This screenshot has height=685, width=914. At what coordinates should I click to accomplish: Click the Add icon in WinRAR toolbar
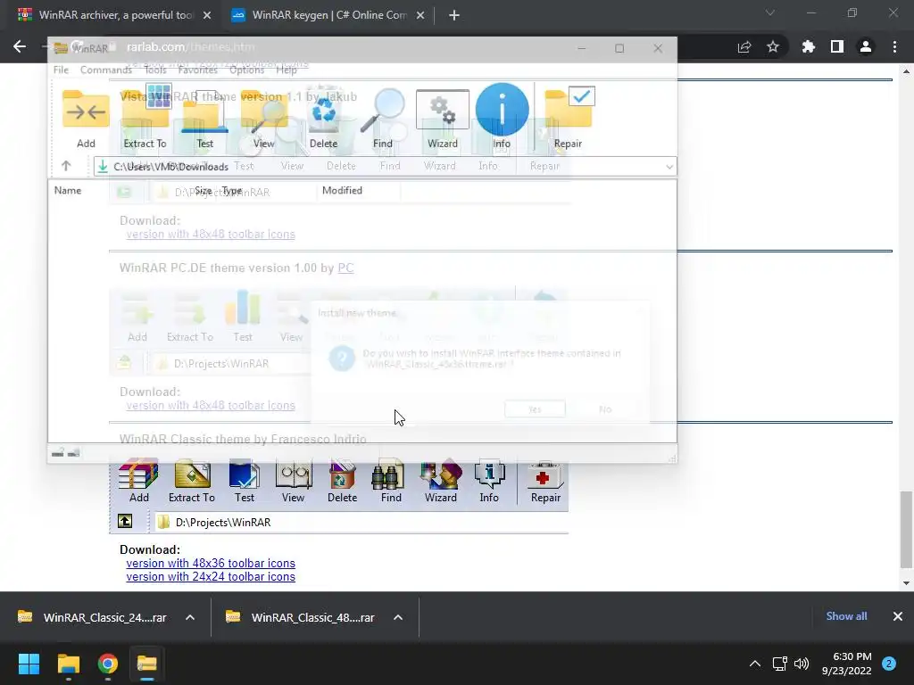86,117
